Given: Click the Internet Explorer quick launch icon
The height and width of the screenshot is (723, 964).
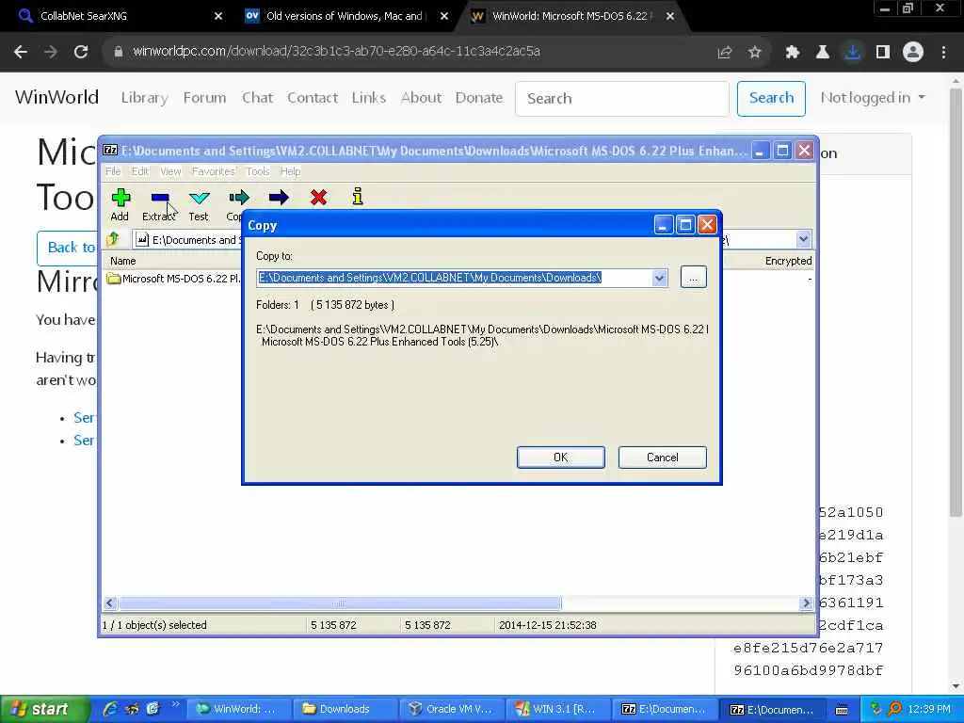Looking at the screenshot, I should point(111,708).
